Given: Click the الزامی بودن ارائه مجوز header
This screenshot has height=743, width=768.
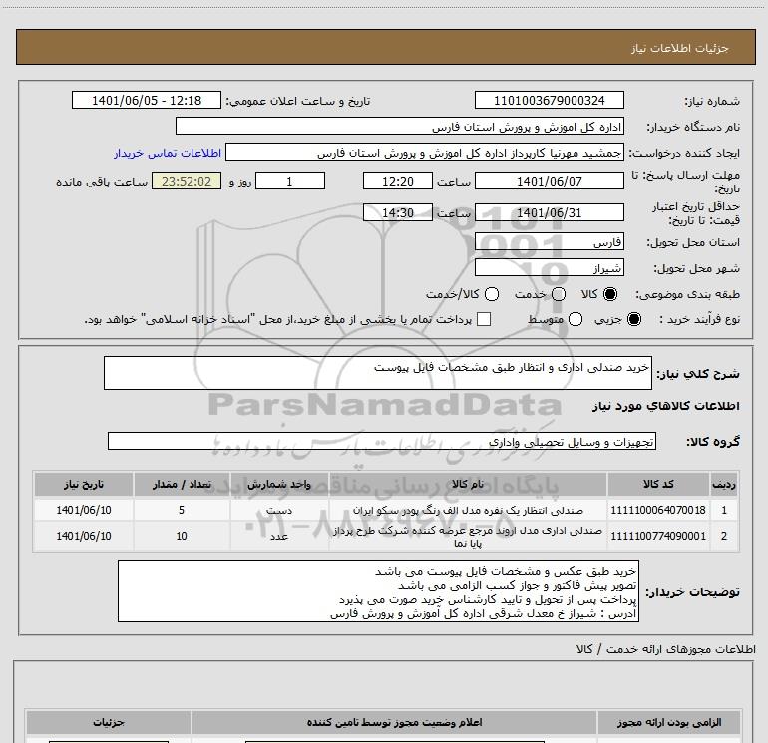Looking at the screenshot, I should [x=669, y=722].
